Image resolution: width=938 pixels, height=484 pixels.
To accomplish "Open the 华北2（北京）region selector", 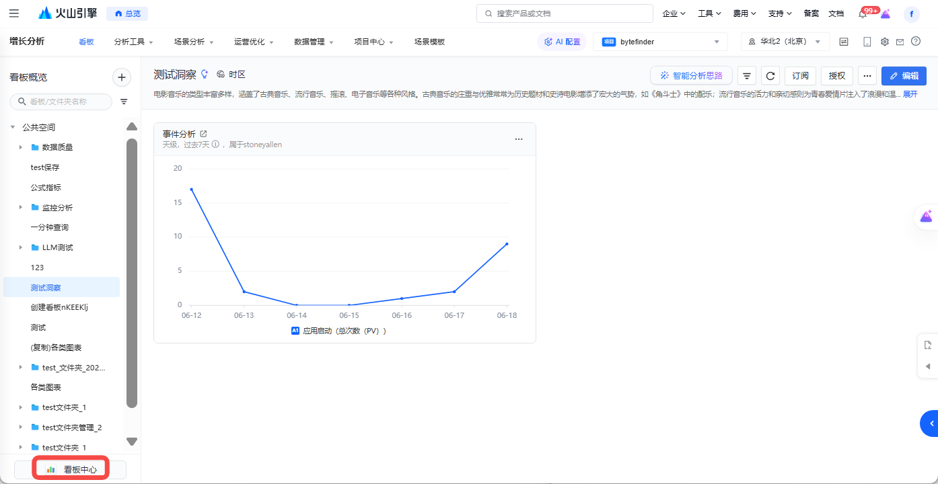I will coord(785,42).
